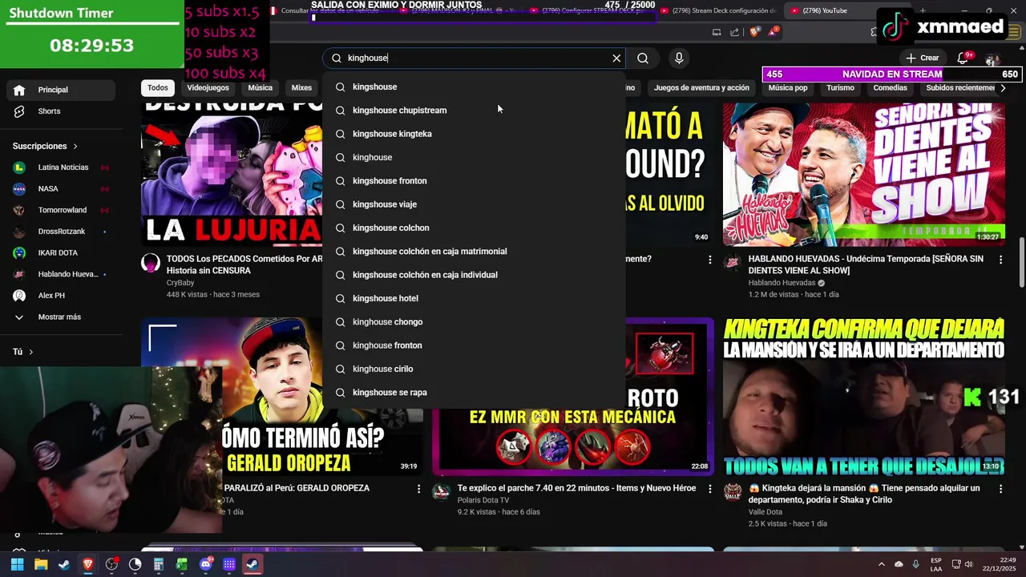Choose the suggestion kinghouse cirilo
Image resolution: width=1026 pixels, height=577 pixels.
[x=474, y=369]
